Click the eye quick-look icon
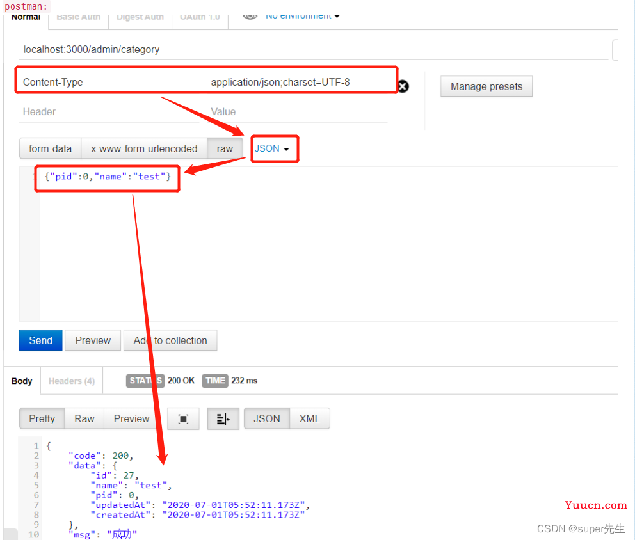Screen dimensions: 635x540 [250, 16]
